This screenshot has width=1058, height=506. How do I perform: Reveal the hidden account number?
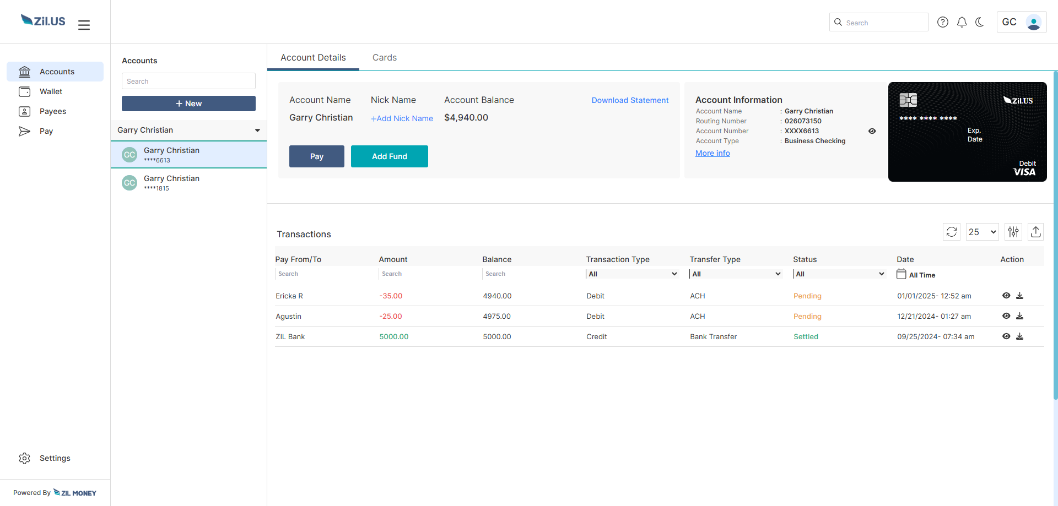872,131
